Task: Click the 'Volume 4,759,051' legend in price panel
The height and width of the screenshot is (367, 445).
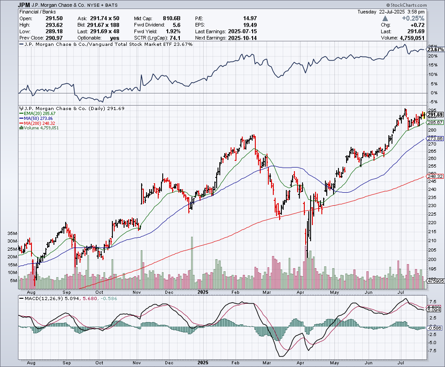Action: [x=41, y=128]
